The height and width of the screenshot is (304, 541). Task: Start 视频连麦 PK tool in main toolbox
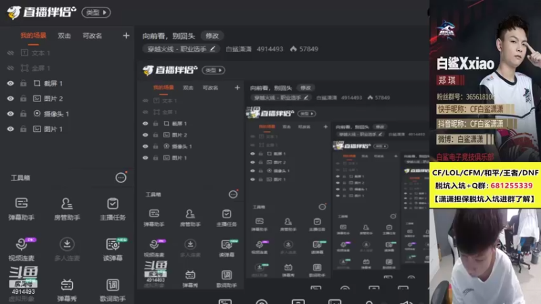tap(22, 249)
